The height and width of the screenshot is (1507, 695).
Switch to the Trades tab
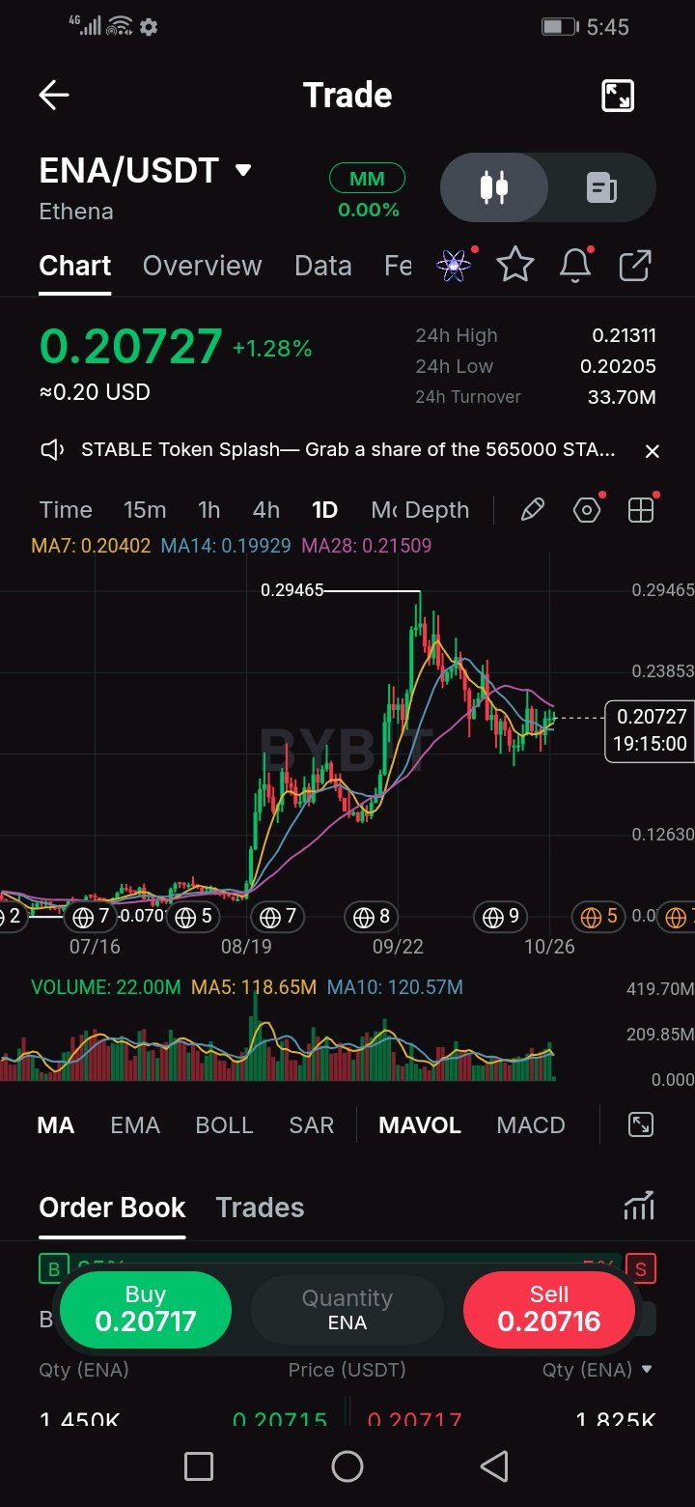(260, 1208)
